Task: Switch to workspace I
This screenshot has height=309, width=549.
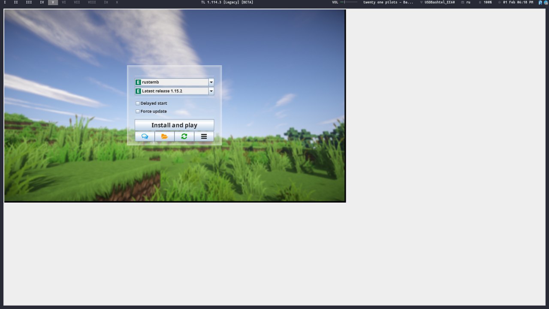Action: point(5,2)
